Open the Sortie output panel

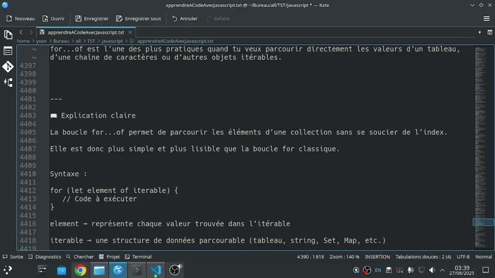[13, 257]
